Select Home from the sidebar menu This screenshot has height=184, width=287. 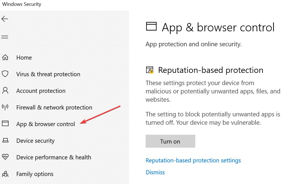tap(24, 57)
